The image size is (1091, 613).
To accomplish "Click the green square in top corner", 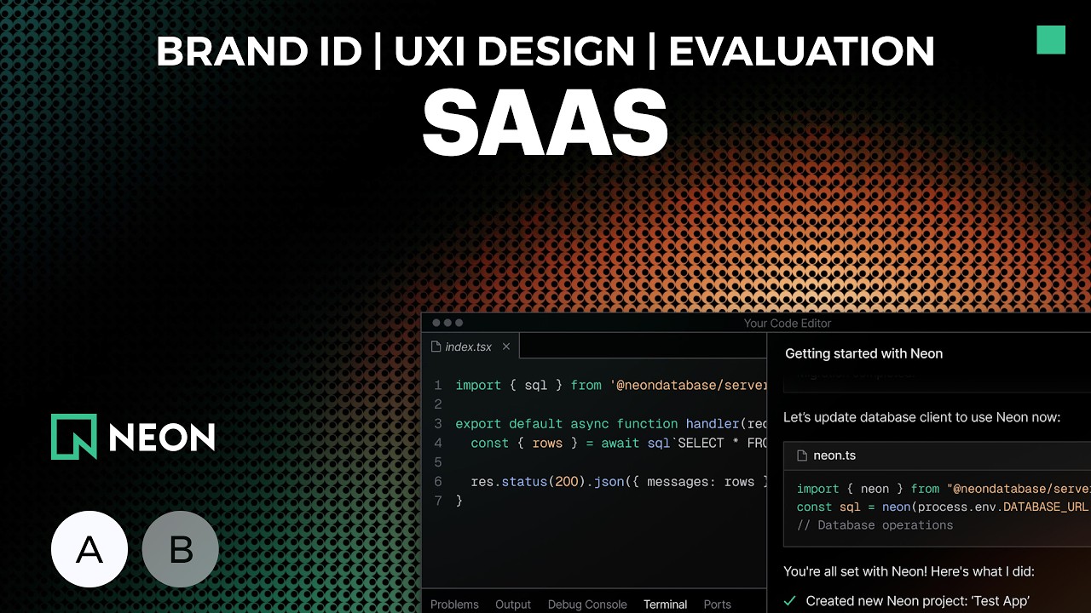I will (1051, 40).
